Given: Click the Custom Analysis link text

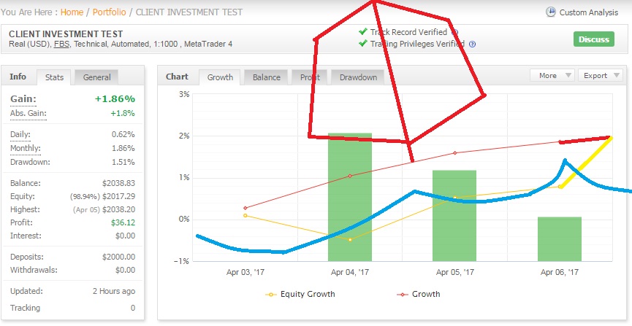Looking at the screenshot, I should (x=588, y=12).
